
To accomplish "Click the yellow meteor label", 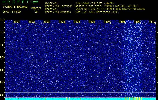I will tap(36, 8).
